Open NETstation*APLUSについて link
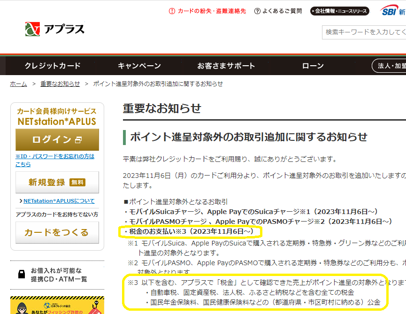 (x=59, y=201)
